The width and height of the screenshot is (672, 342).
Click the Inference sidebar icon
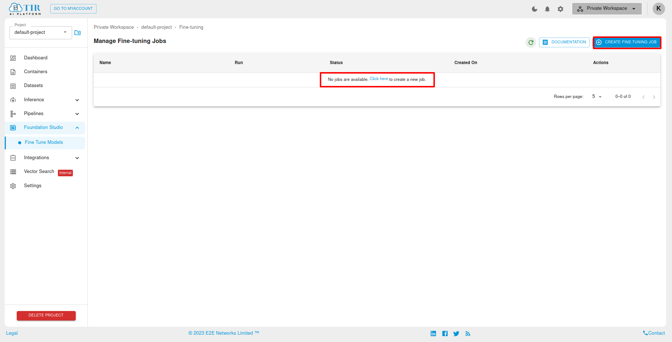tap(13, 100)
